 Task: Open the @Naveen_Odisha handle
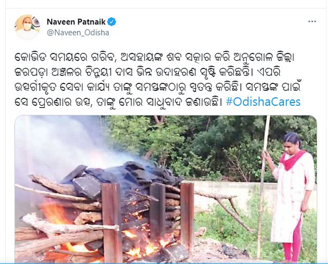(x=78, y=33)
